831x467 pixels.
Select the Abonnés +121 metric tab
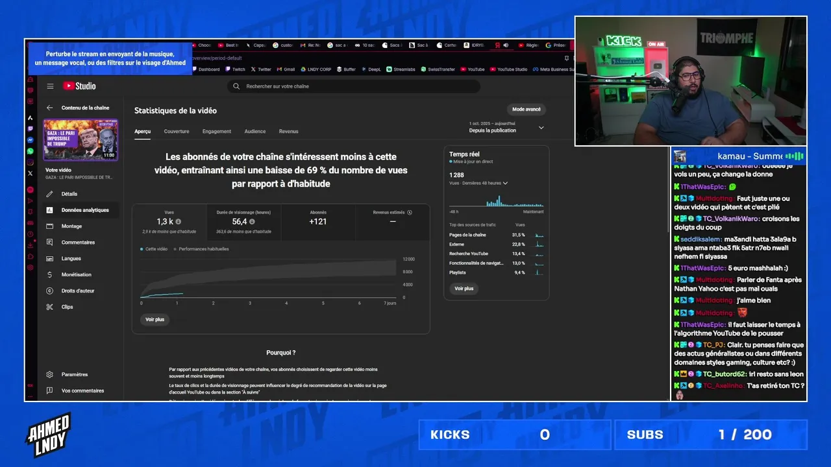(x=318, y=222)
